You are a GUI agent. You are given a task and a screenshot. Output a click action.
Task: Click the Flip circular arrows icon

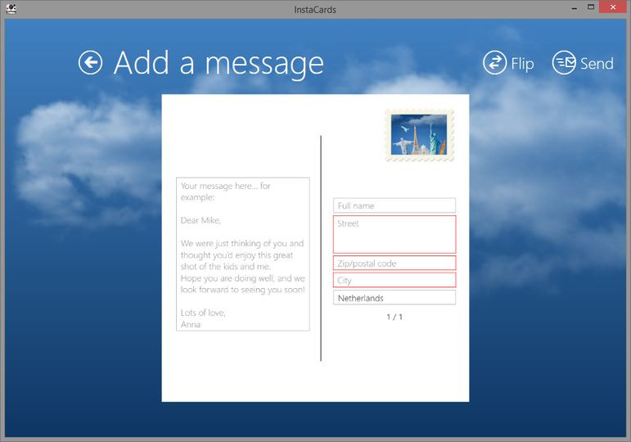coord(494,62)
